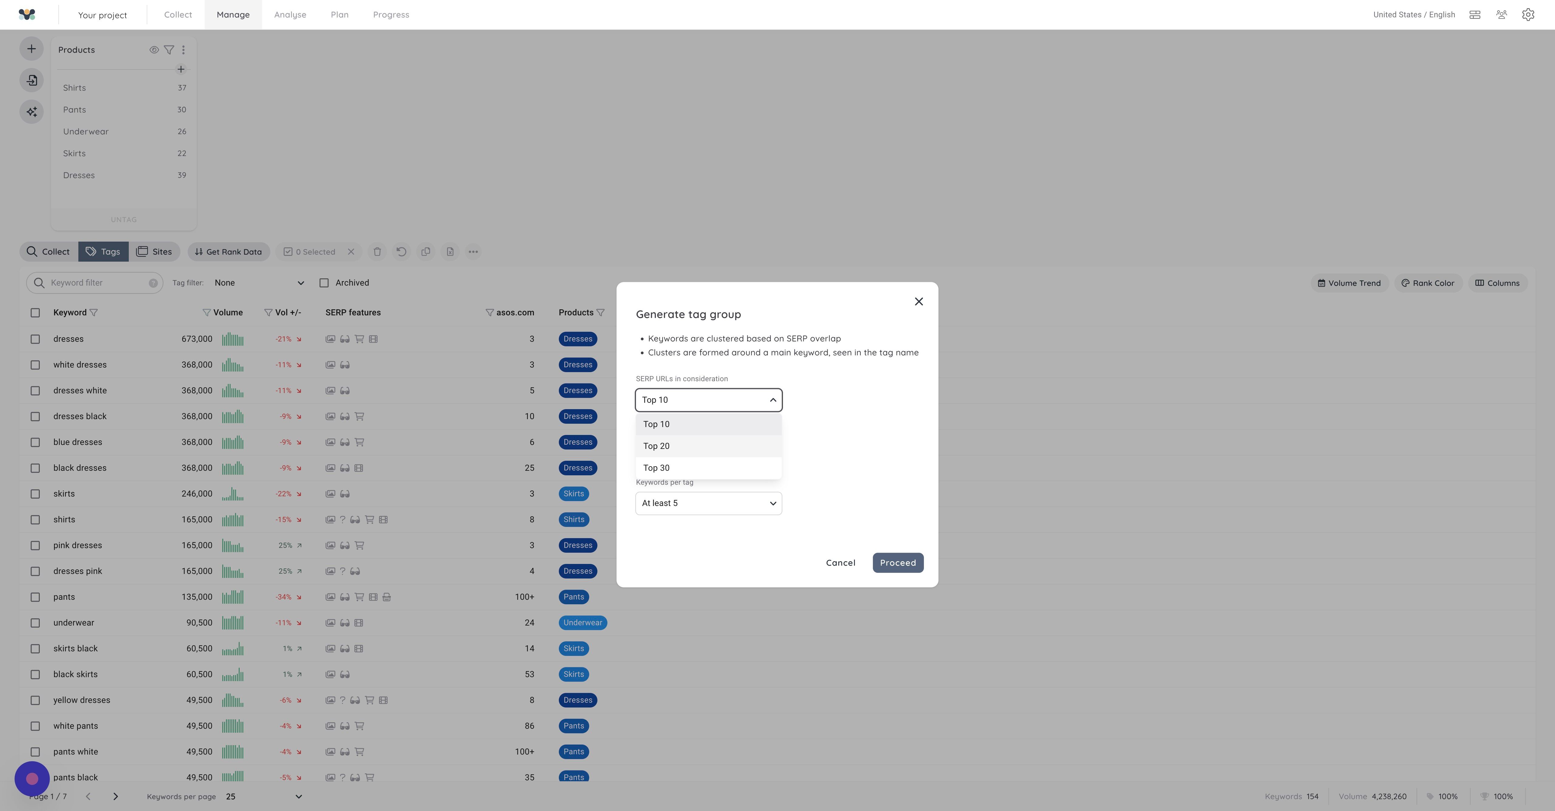The width and height of the screenshot is (1555, 811).
Task: Click the Cancel button in dialog
Action: pos(840,563)
